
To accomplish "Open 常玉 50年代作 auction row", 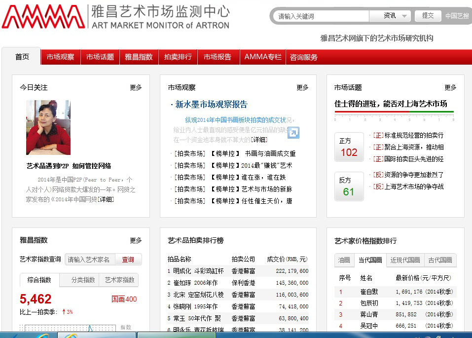I will click(238, 318).
